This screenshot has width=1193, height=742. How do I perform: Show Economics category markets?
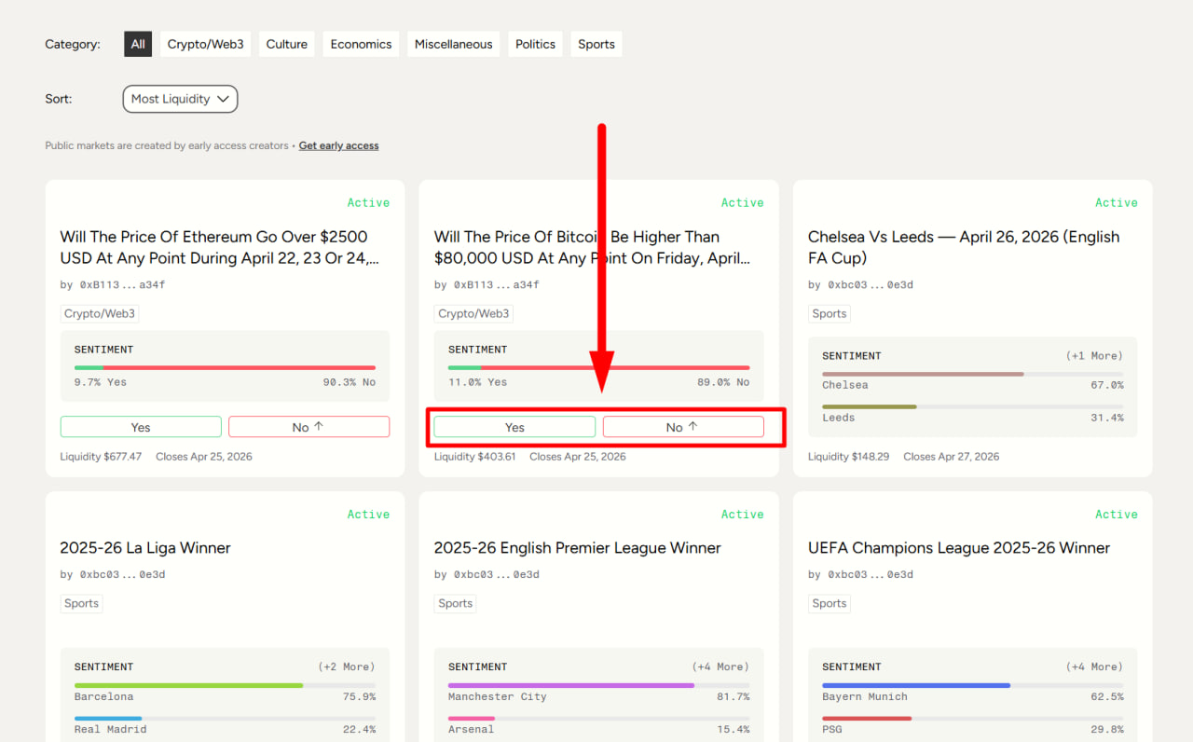361,44
